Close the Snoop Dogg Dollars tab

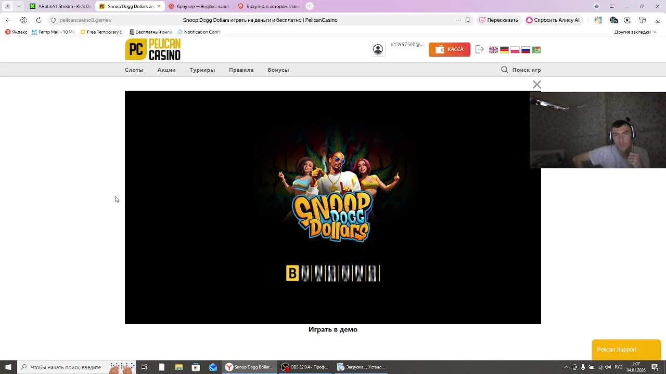[x=159, y=6]
